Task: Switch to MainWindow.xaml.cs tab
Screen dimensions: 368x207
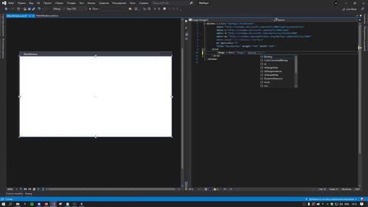Action: click(x=47, y=16)
